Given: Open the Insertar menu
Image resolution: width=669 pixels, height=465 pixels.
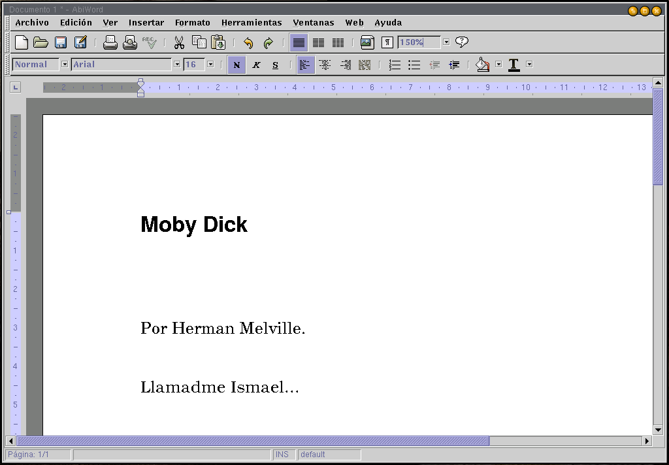Looking at the screenshot, I should 146,23.
